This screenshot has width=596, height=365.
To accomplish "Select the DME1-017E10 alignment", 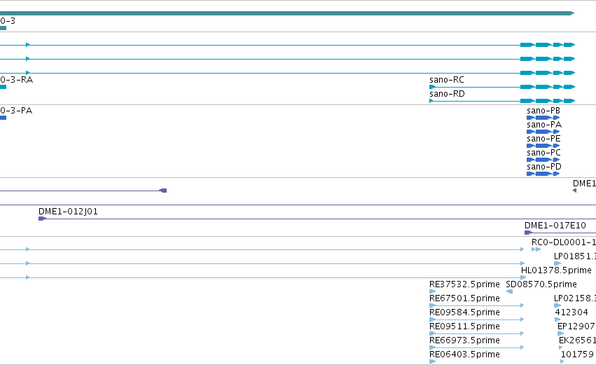I will point(560,233).
